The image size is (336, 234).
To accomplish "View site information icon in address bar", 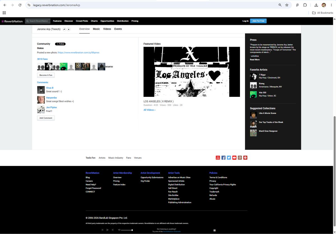I will [29, 5].
